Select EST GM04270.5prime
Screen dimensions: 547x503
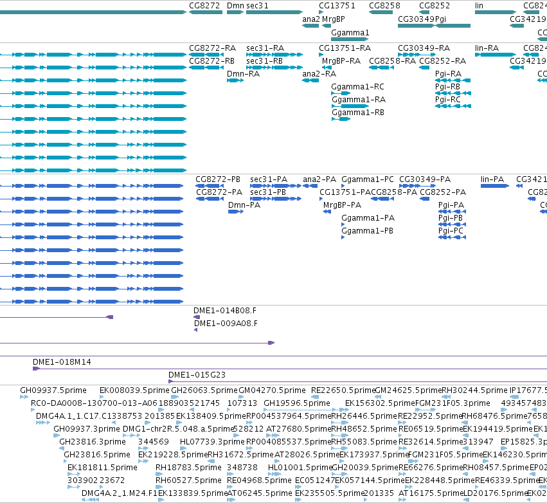272,390
